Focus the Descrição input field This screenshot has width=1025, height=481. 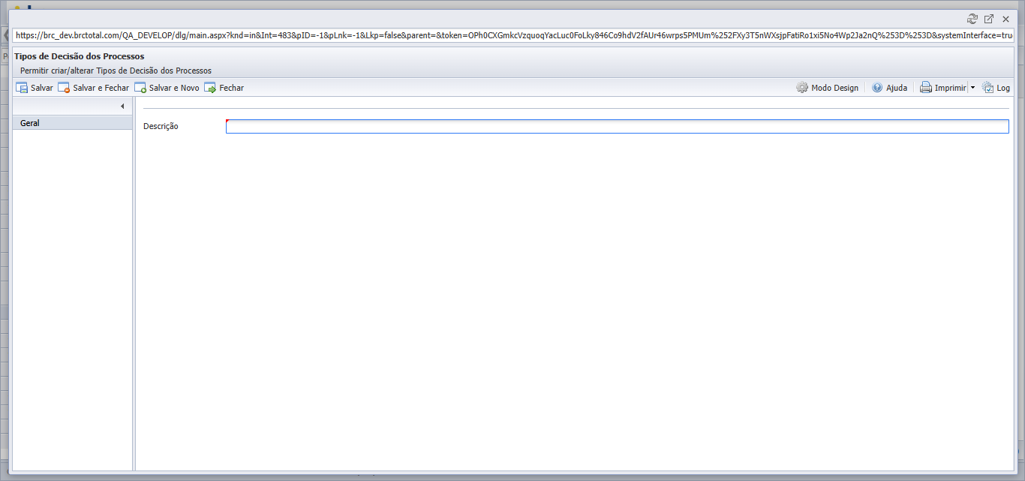tap(618, 127)
